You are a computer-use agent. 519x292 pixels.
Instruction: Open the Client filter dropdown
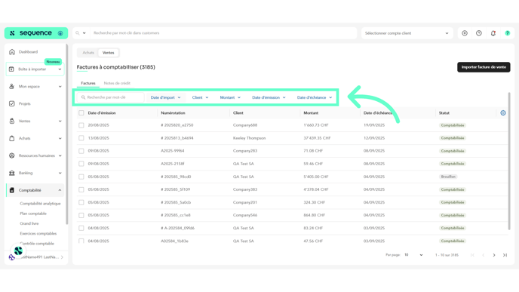pyautogui.click(x=200, y=97)
